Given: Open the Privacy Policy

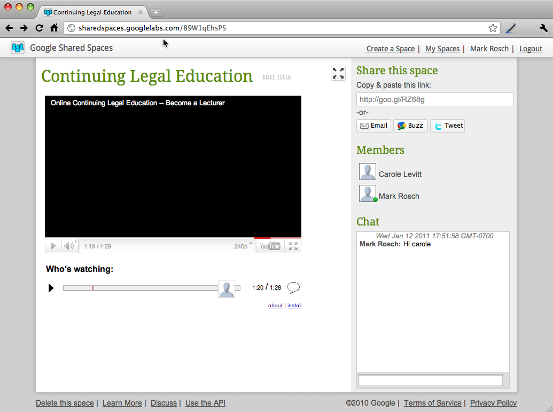Looking at the screenshot, I should 493,403.
